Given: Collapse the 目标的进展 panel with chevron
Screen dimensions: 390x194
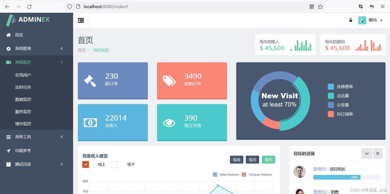Looking at the screenshot, I should (366, 154).
